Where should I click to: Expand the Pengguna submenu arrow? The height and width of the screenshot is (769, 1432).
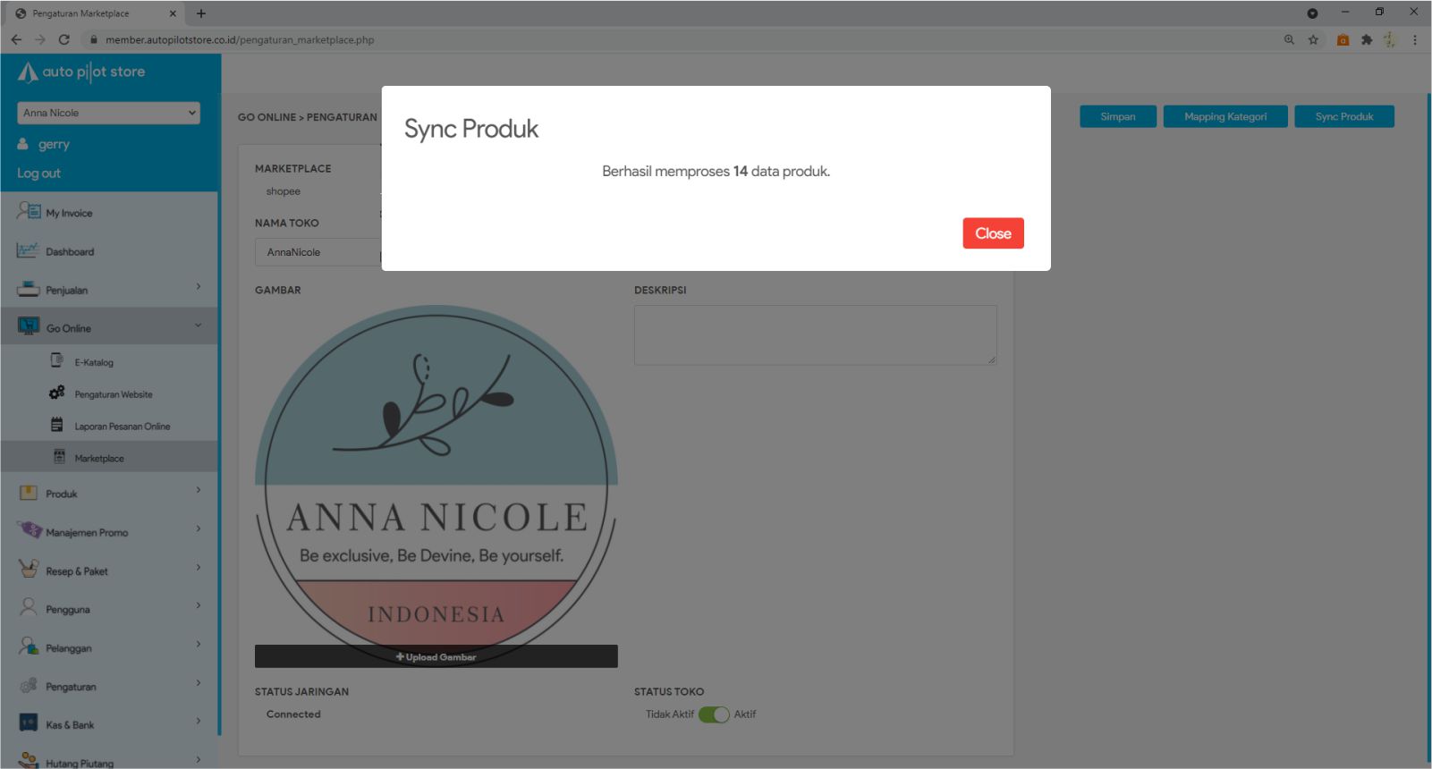199,606
